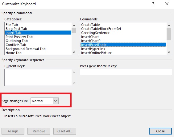The height and width of the screenshot is (137, 174).
Task: Focus the Press new shortcut key field
Action: pyautogui.click(x=126, y=72)
